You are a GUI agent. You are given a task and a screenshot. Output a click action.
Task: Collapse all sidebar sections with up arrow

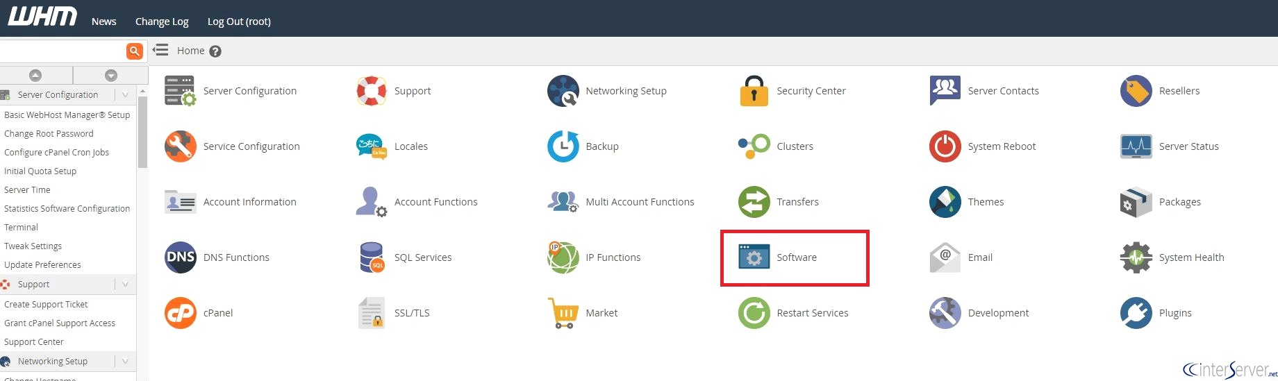point(35,75)
